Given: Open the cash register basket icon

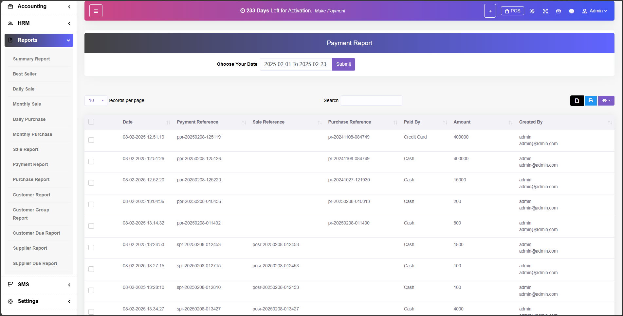Looking at the screenshot, I should [558, 11].
